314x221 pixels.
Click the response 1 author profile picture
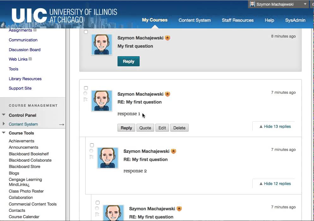click(x=102, y=101)
